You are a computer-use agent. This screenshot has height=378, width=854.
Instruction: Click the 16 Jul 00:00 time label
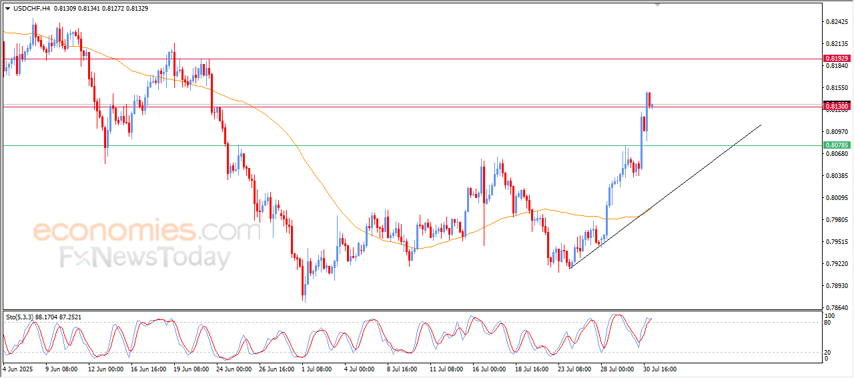click(490, 368)
